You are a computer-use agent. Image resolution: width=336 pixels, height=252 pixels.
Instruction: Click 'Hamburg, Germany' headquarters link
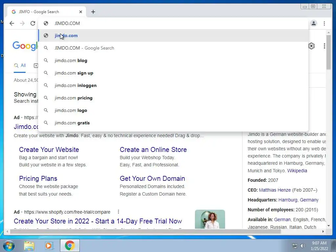point(298,200)
